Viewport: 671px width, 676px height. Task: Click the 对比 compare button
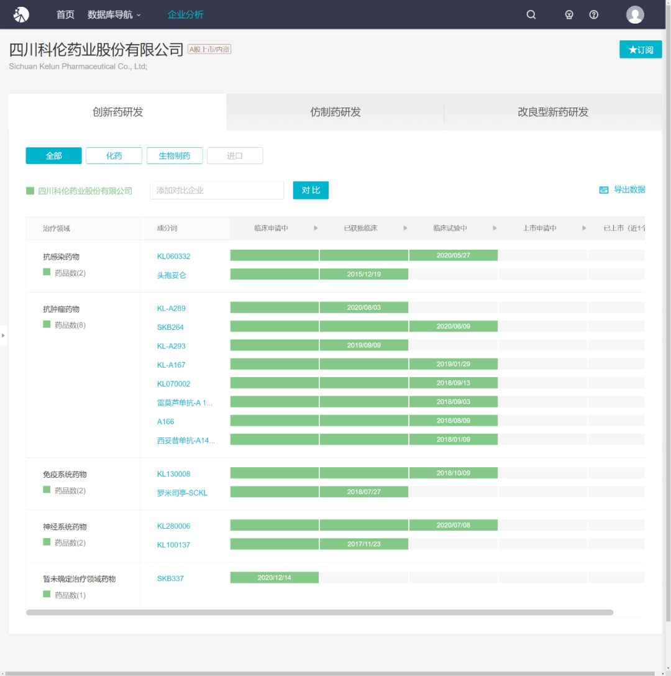click(x=311, y=190)
